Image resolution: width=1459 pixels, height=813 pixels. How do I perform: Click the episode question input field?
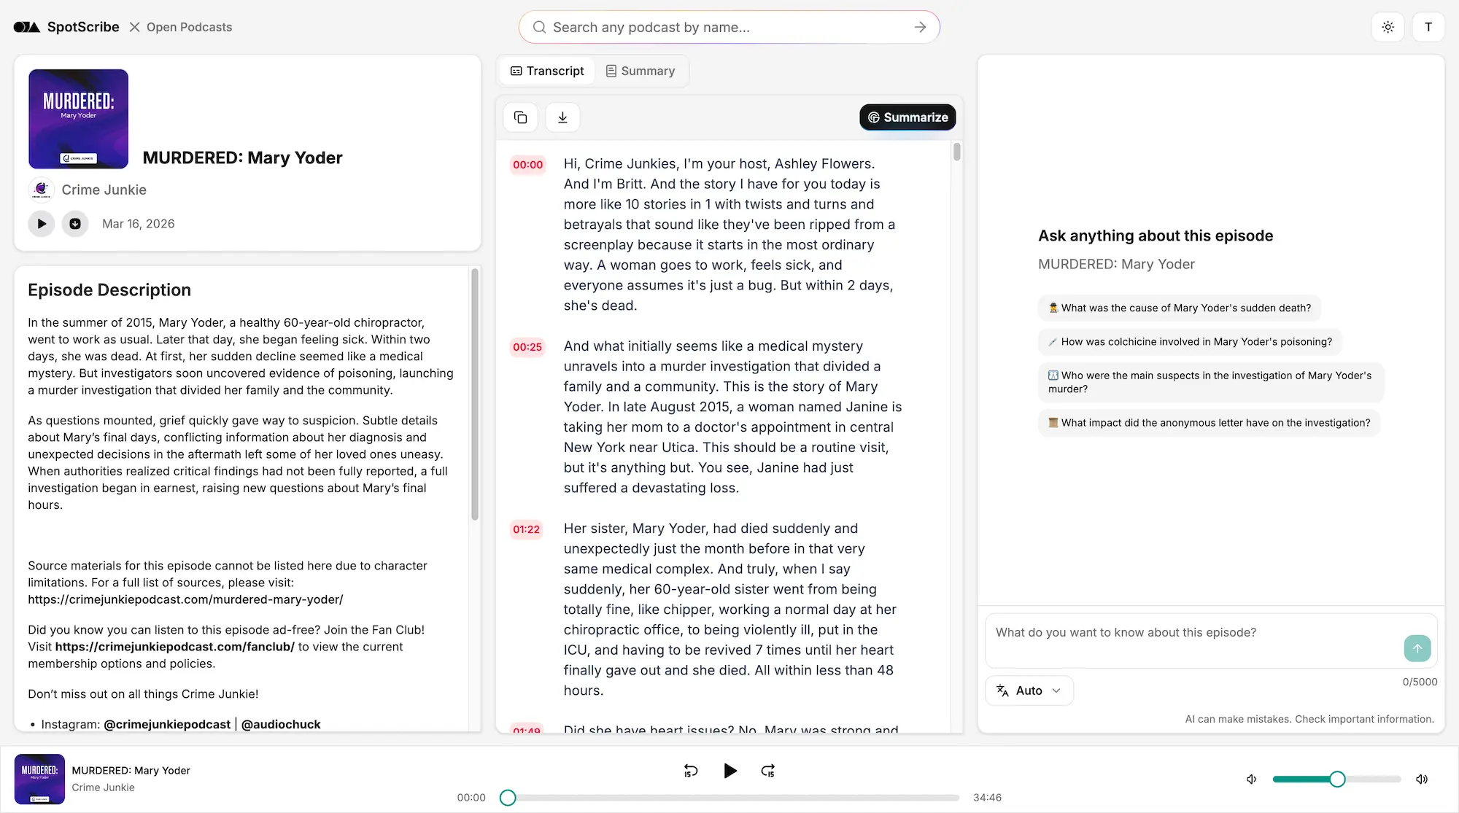coord(1182,633)
